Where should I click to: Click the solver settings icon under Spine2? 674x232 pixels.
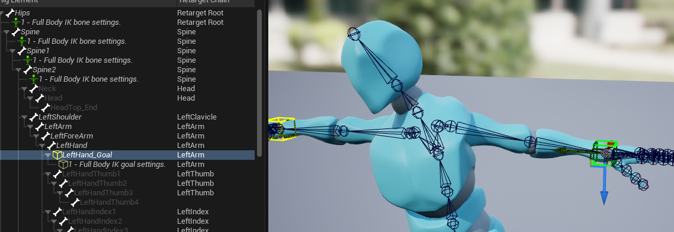[34, 79]
